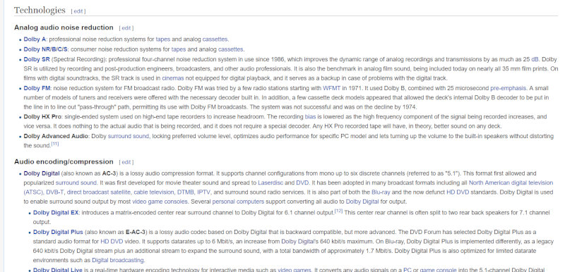Open surround sound link after 'popularized'
The image size is (565, 272).
coord(76,183)
